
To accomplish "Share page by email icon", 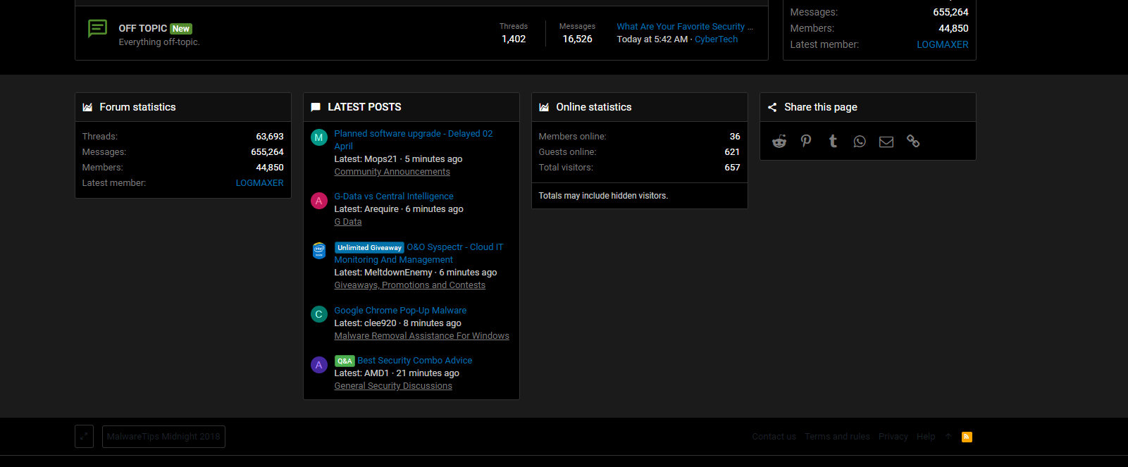I will (x=886, y=142).
